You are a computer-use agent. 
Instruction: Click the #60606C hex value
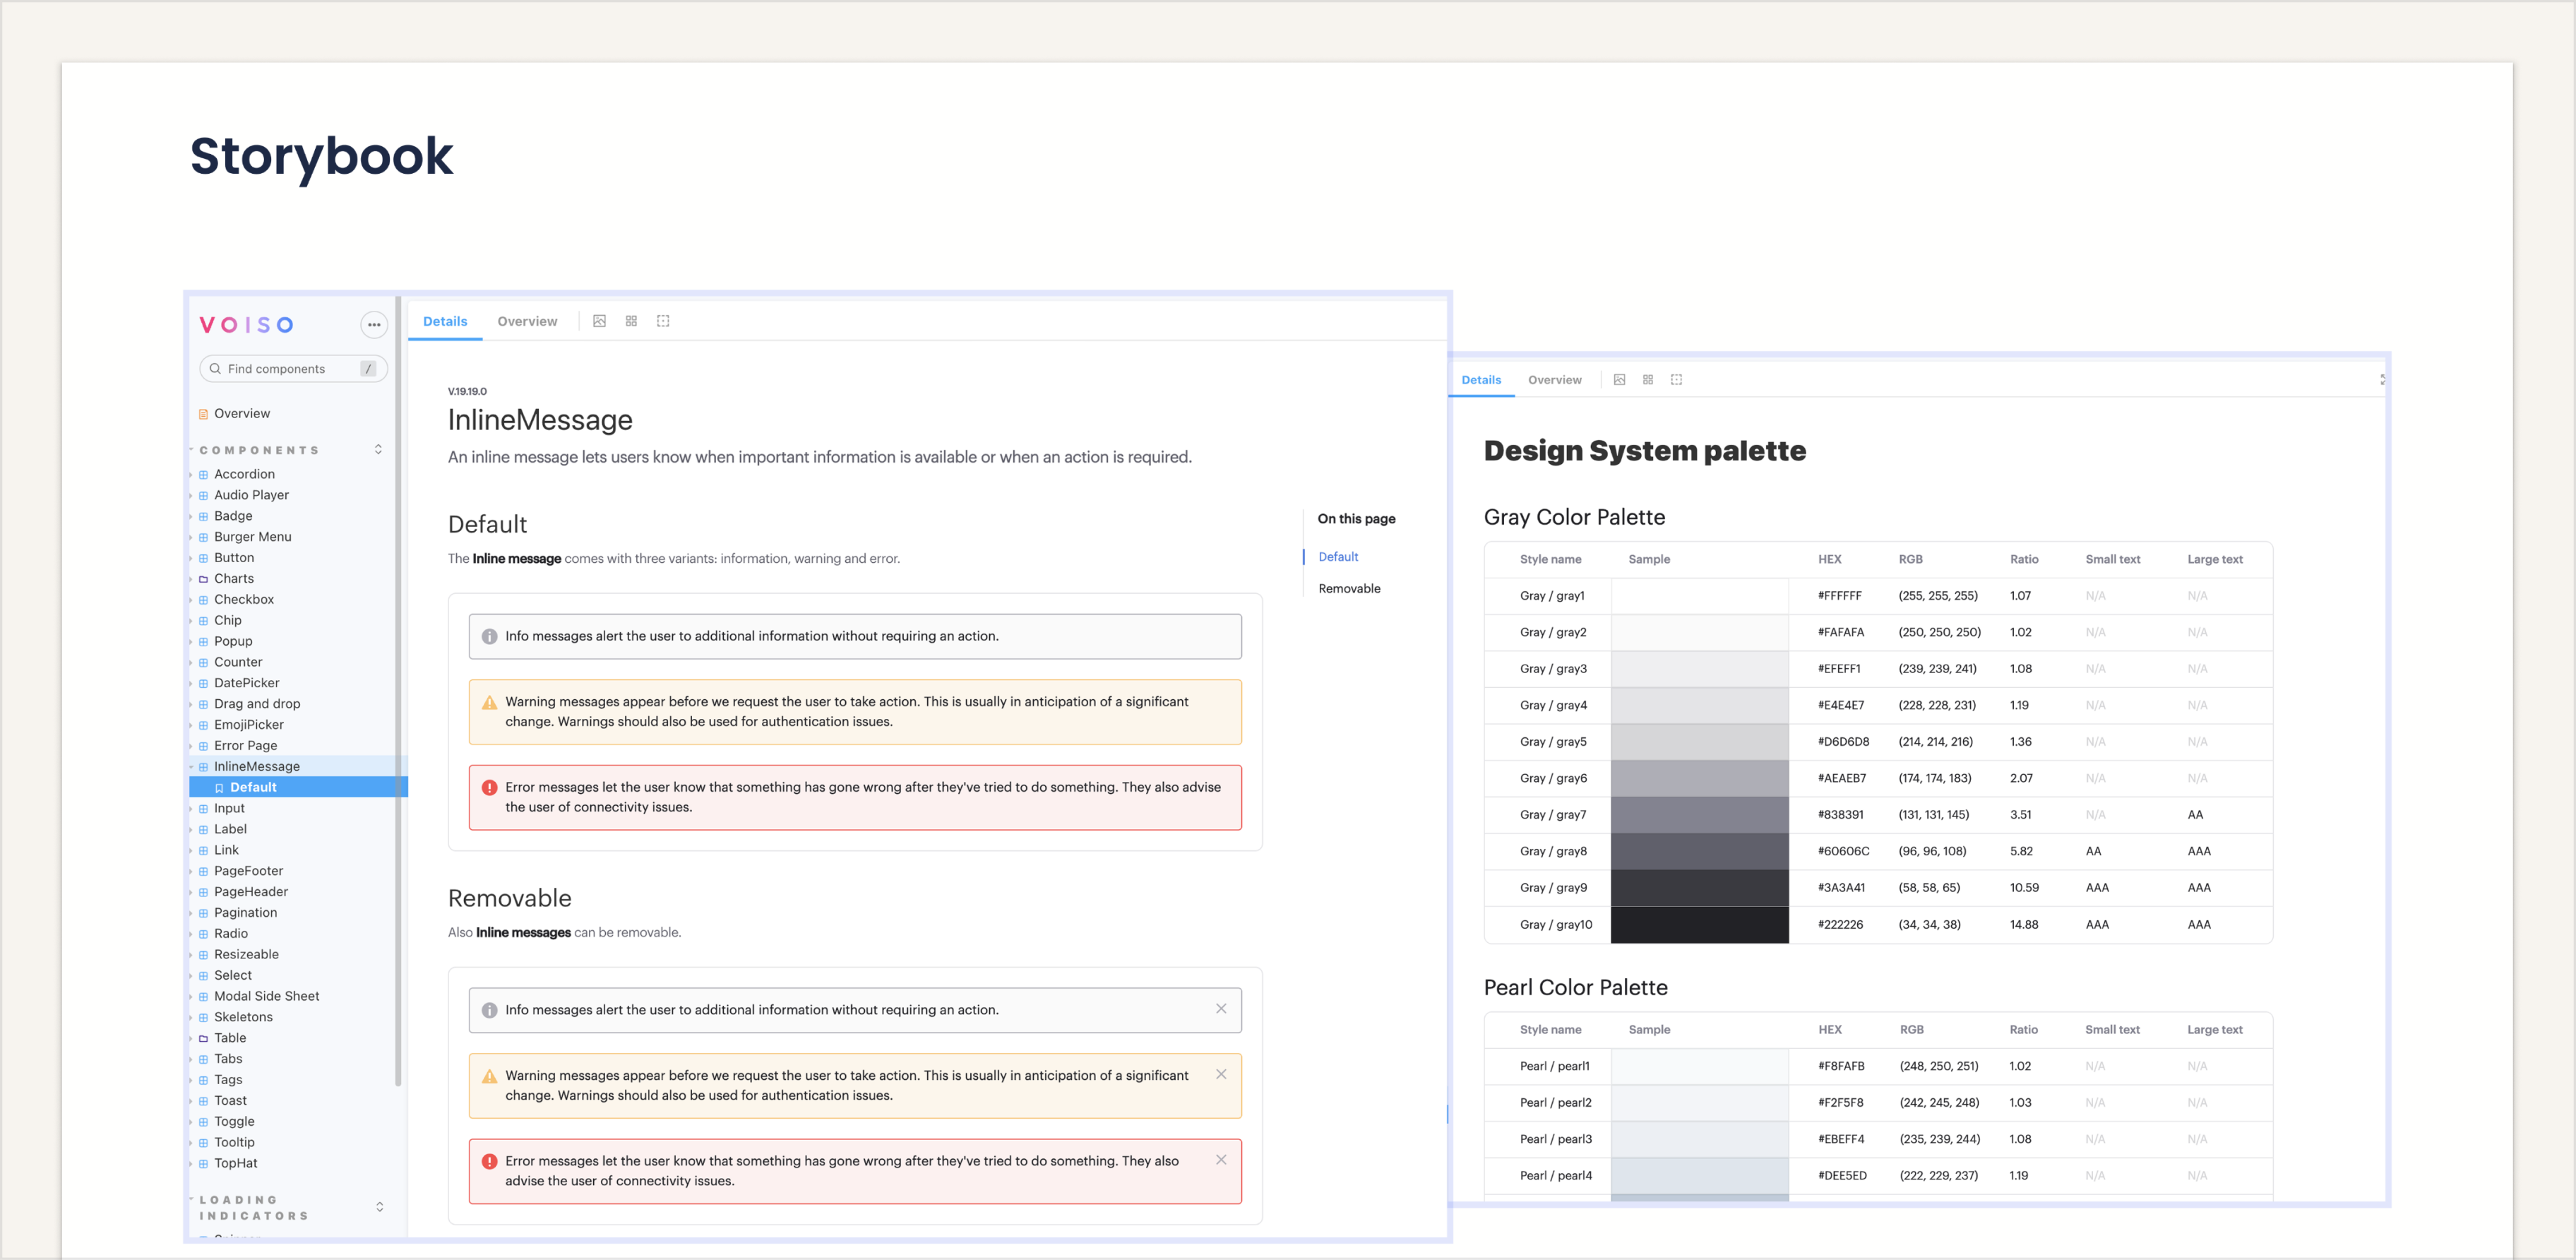click(1843, 852)
